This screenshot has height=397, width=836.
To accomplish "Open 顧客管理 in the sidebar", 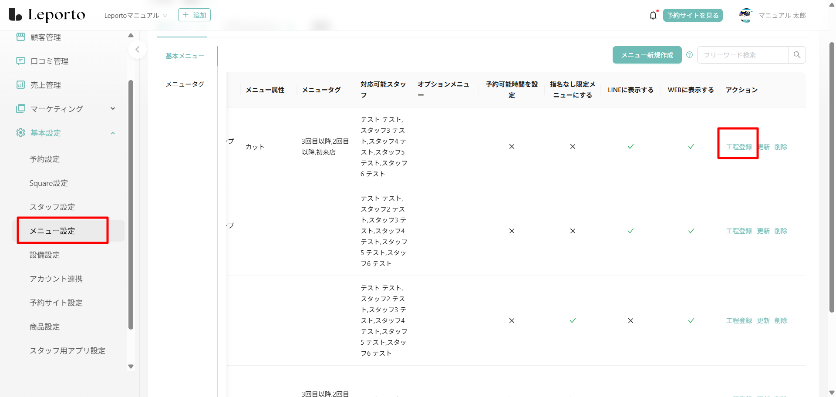I will tap(46, 37).
